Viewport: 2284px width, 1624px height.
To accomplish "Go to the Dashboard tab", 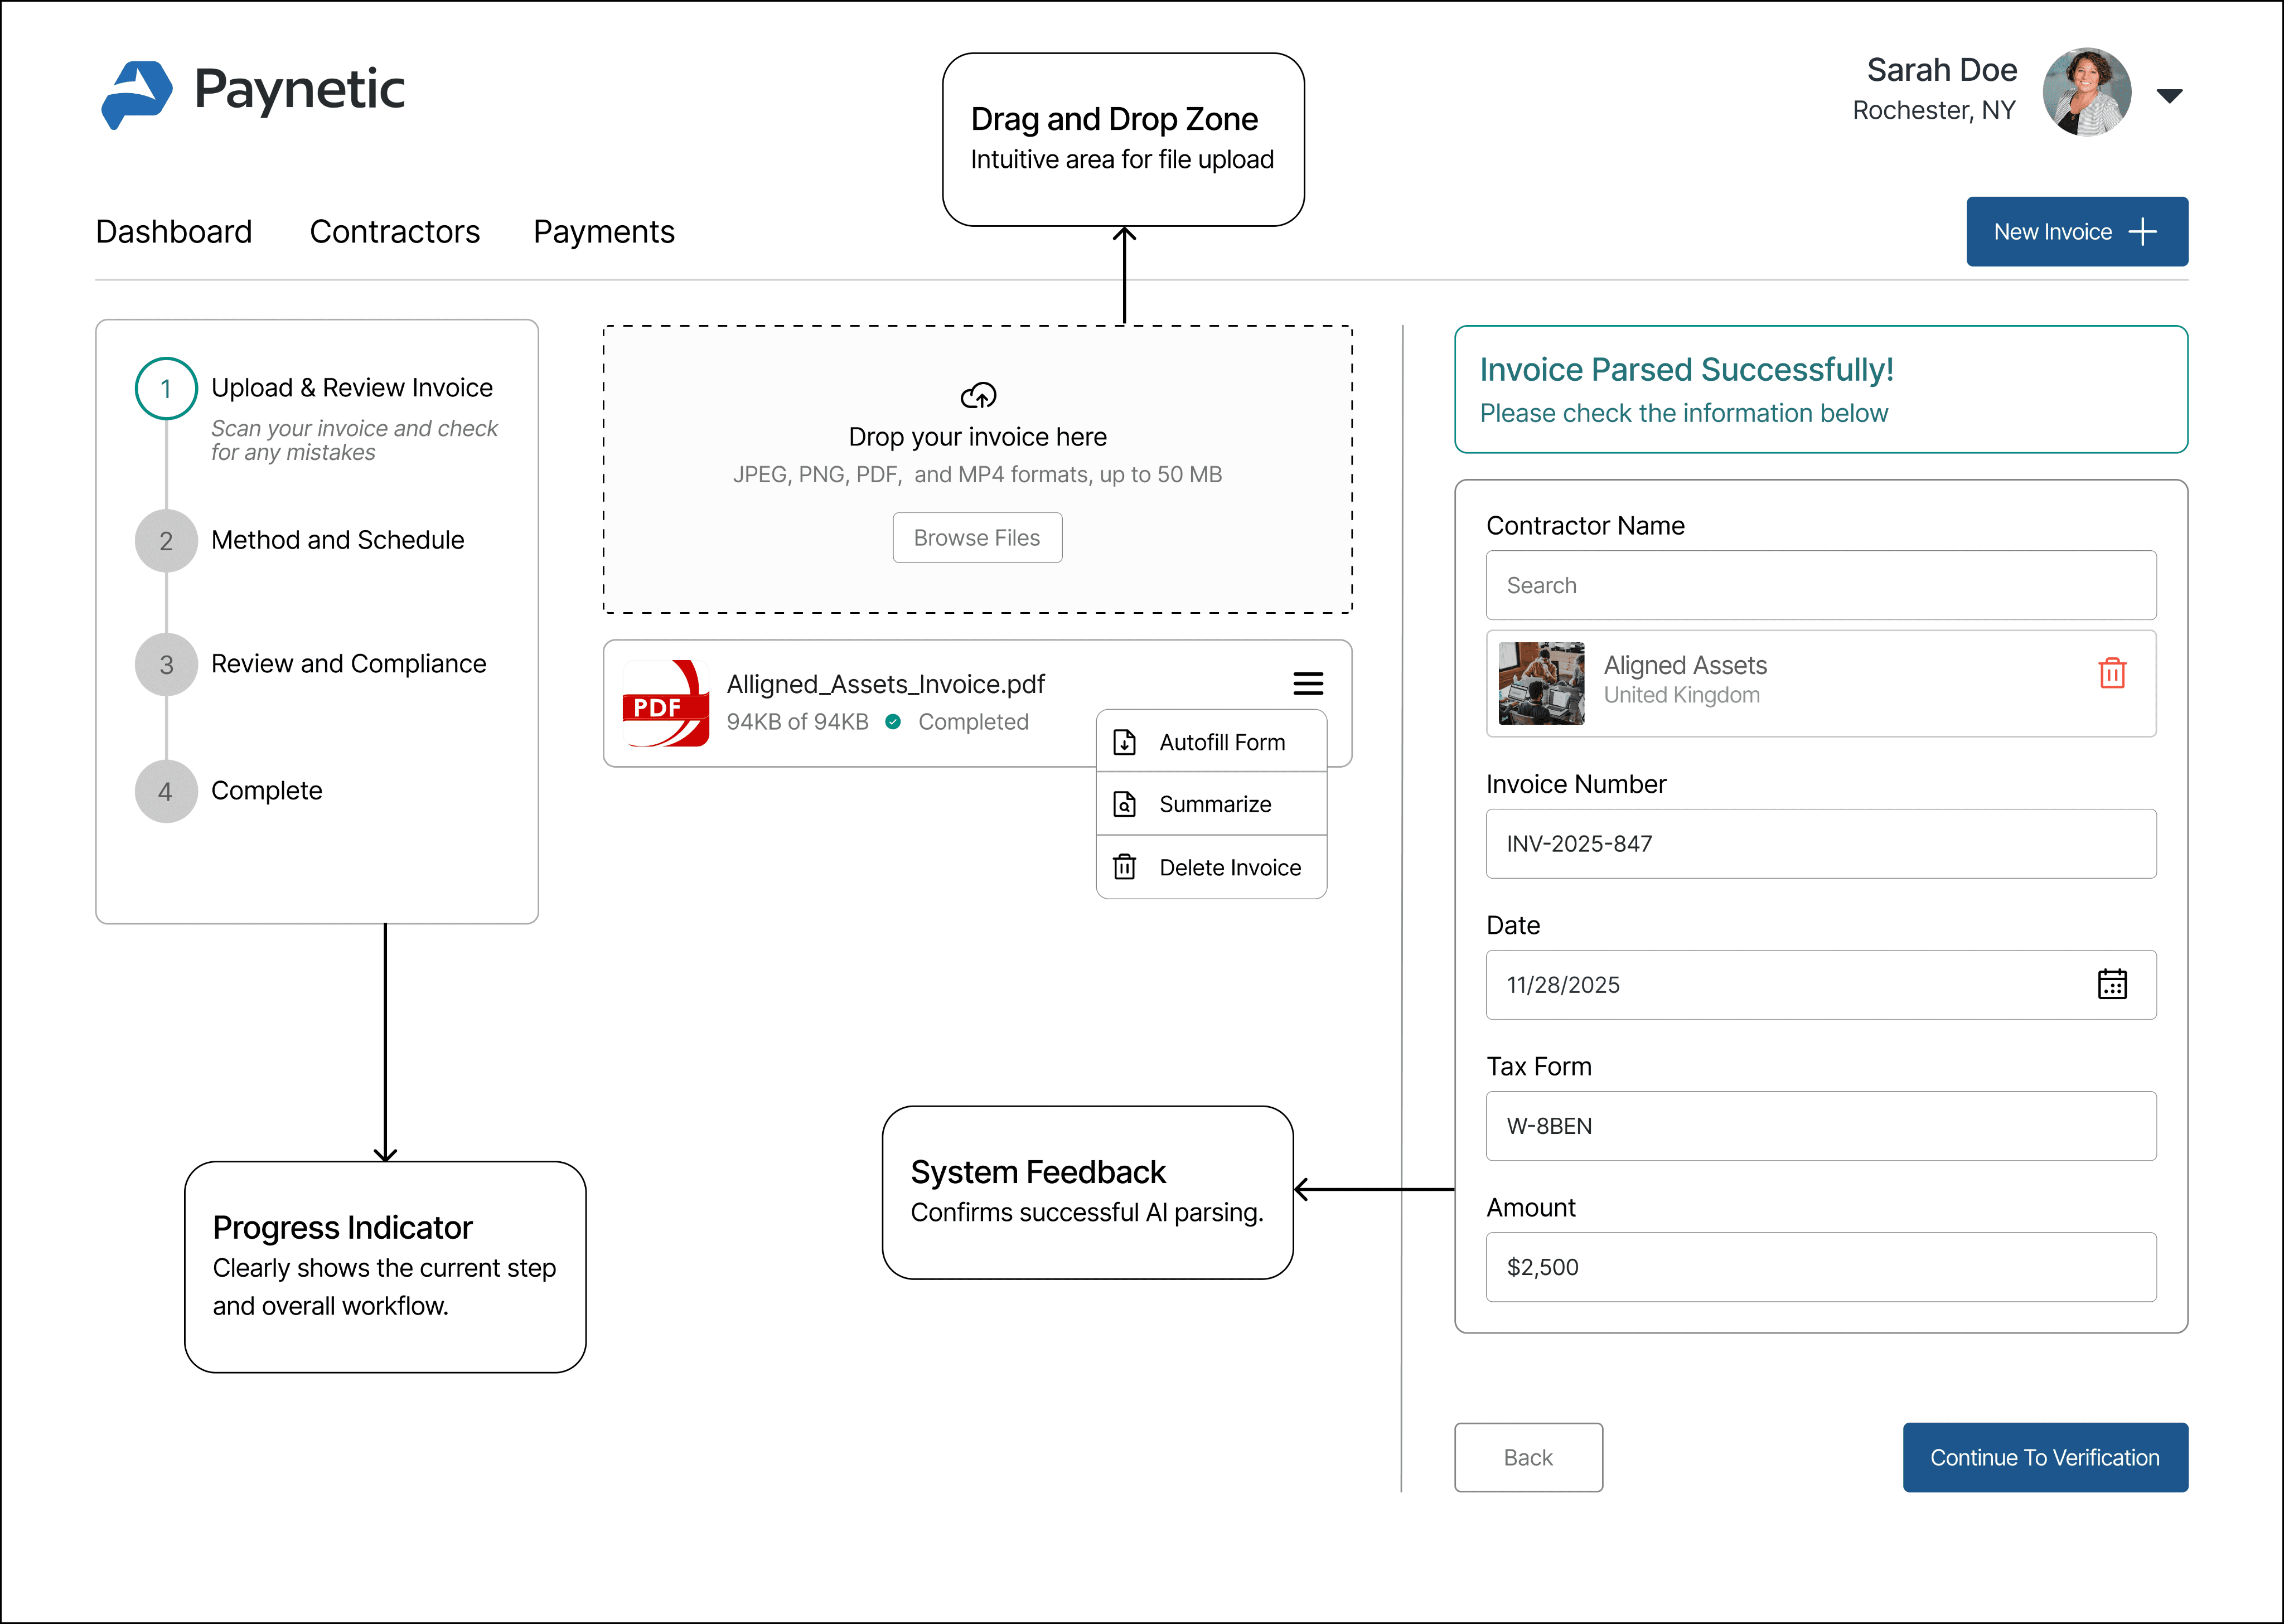I will 173,232.
